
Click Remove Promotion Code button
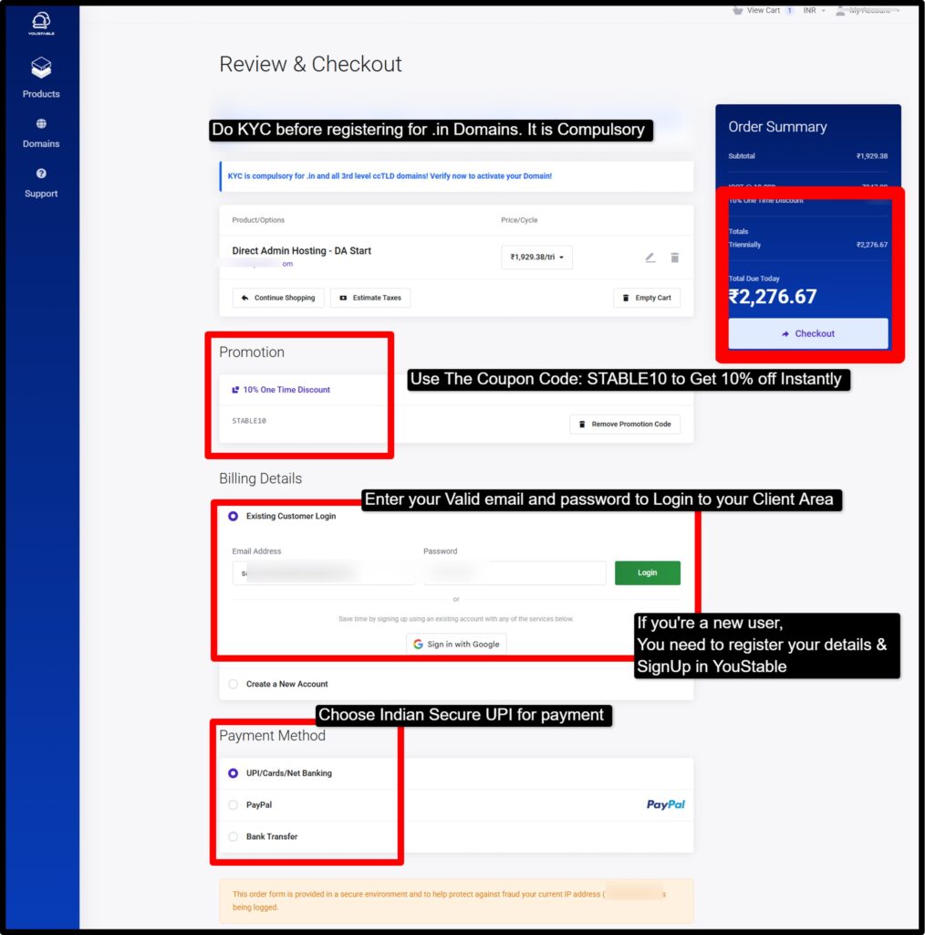tap(625, 424)
